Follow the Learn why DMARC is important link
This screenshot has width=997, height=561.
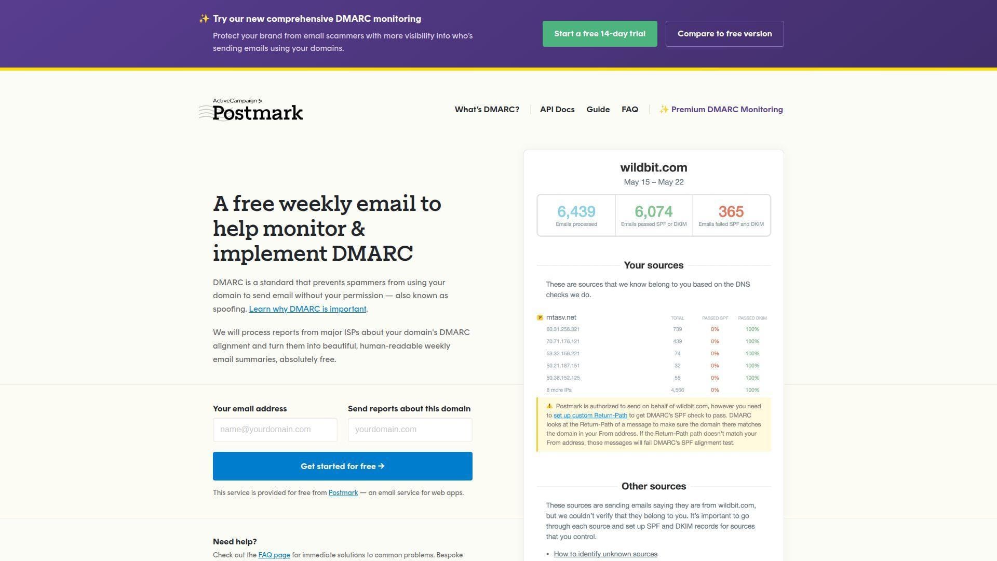point(307,309)
